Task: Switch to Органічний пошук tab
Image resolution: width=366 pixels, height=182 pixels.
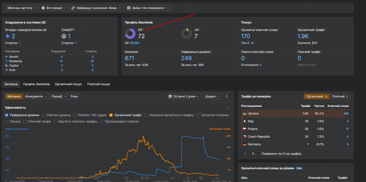Action: click(69, 84)
